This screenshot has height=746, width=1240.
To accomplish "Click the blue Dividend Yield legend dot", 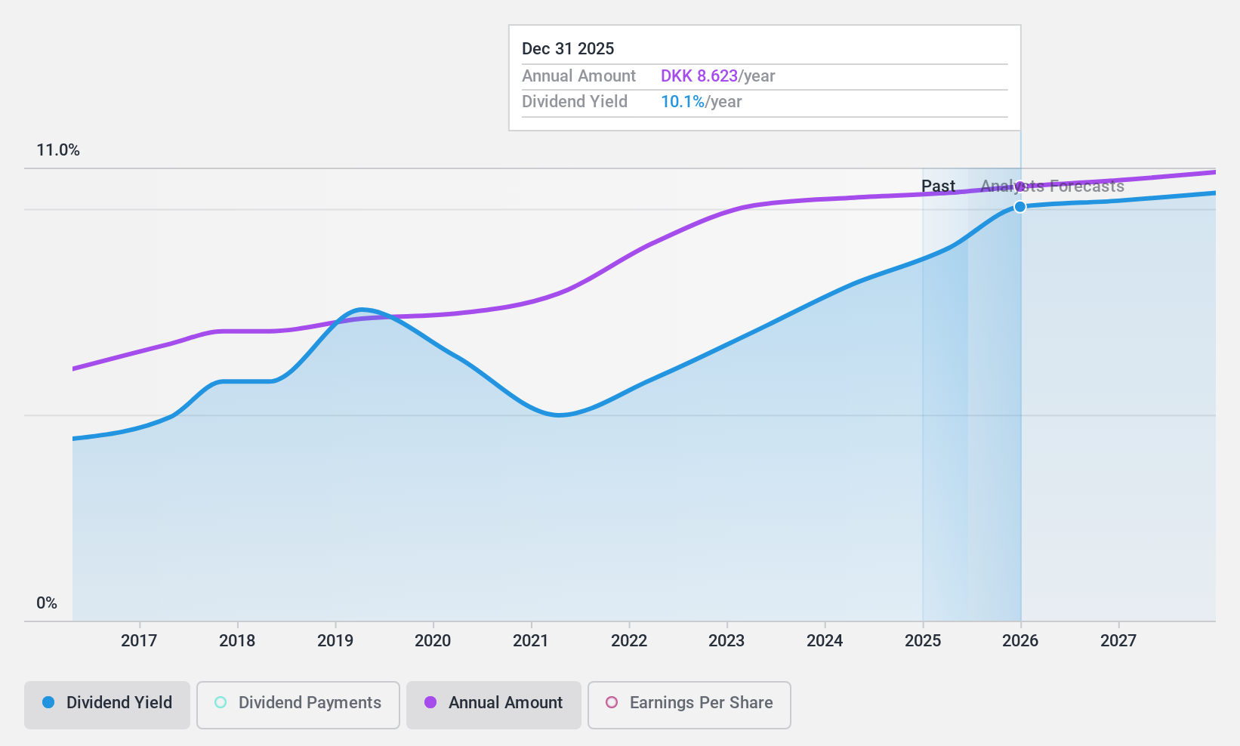I will (48, 702).
